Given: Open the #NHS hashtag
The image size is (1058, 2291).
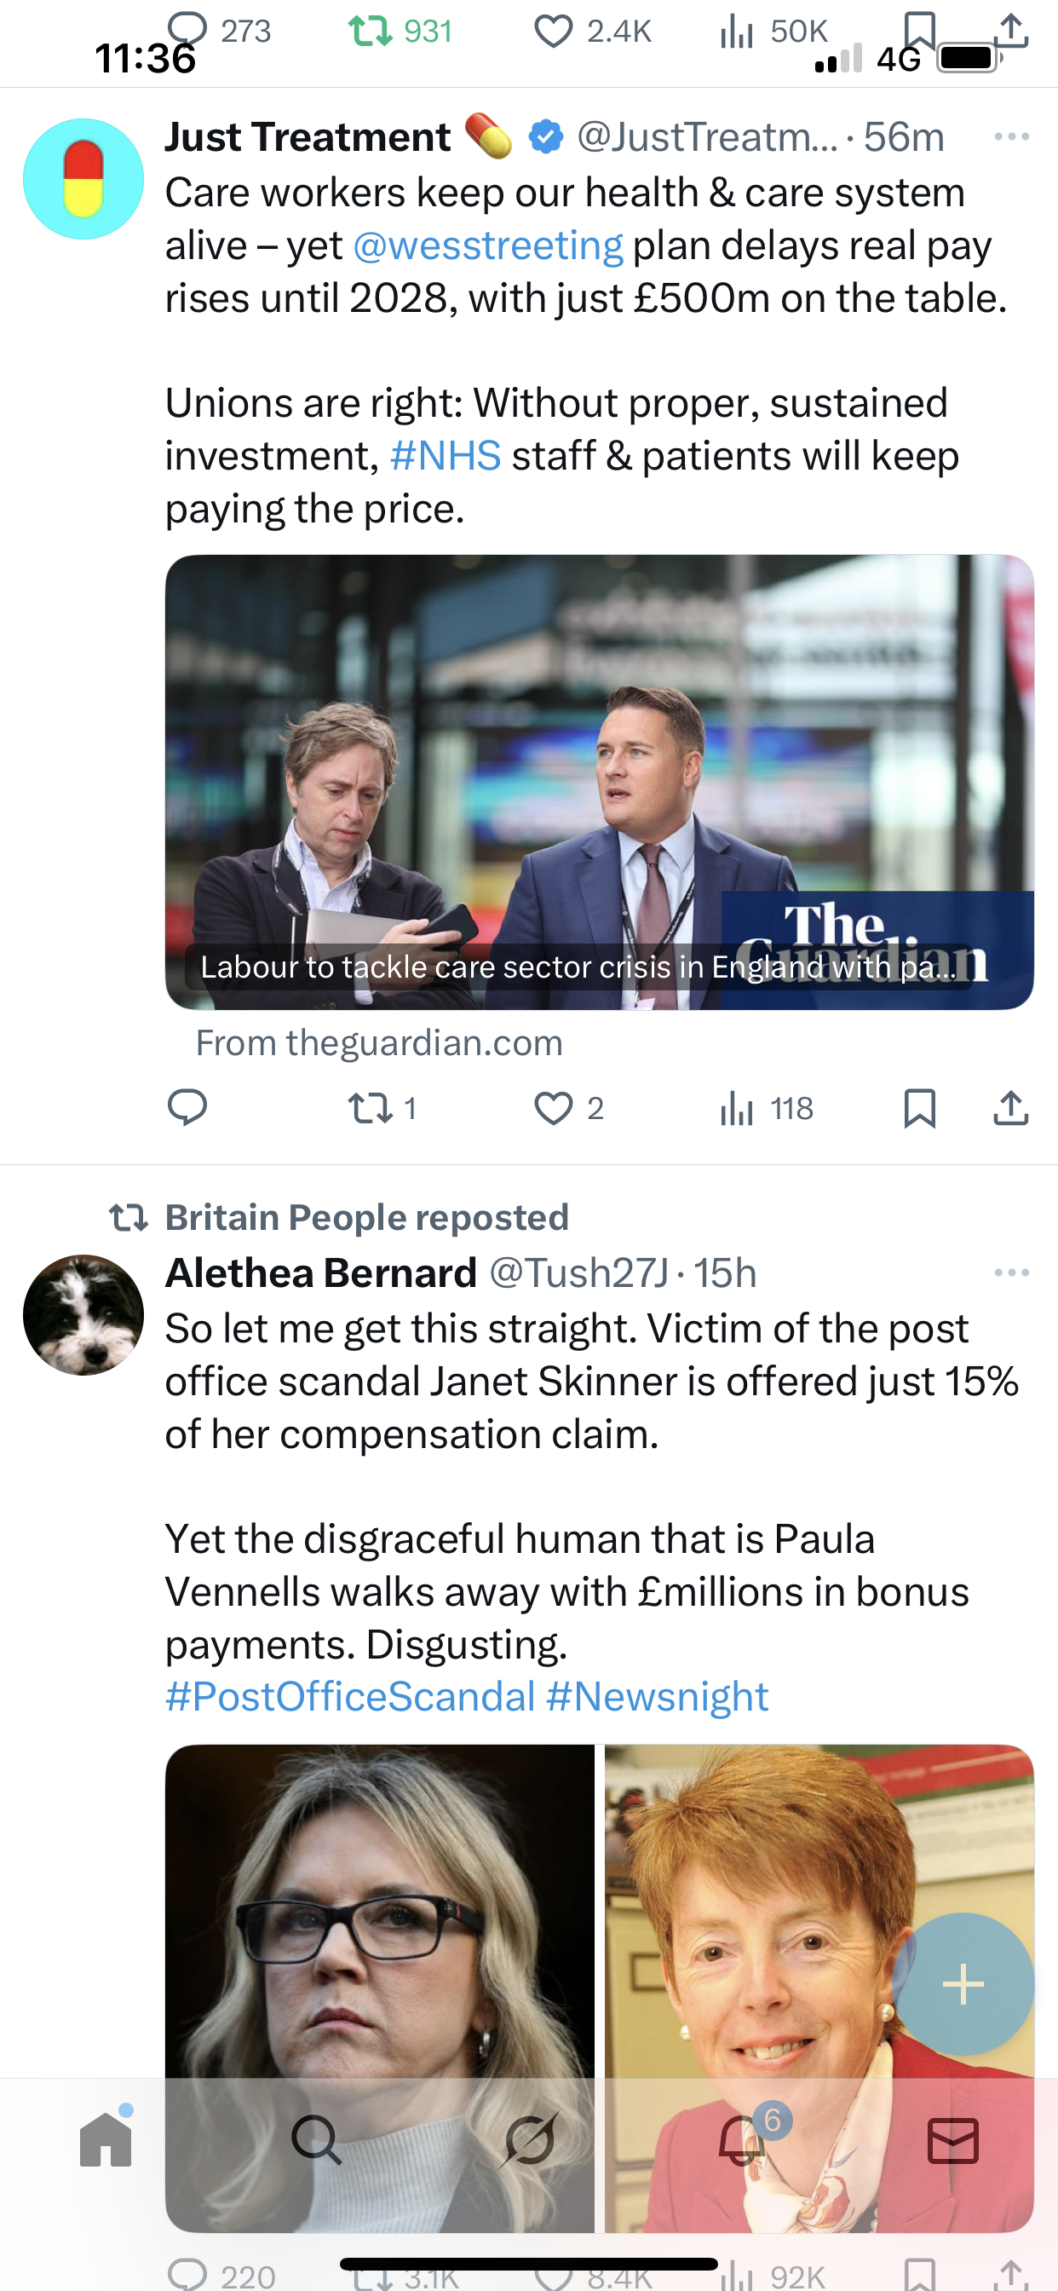Looking at the screenshot, I should (x=446, y=455).
